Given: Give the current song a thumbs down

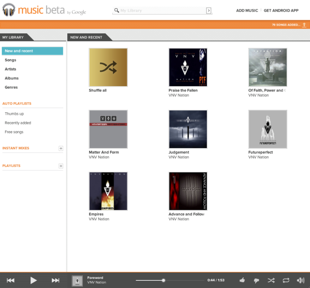Looking at the screenshot, I should (x=256, y=280).
